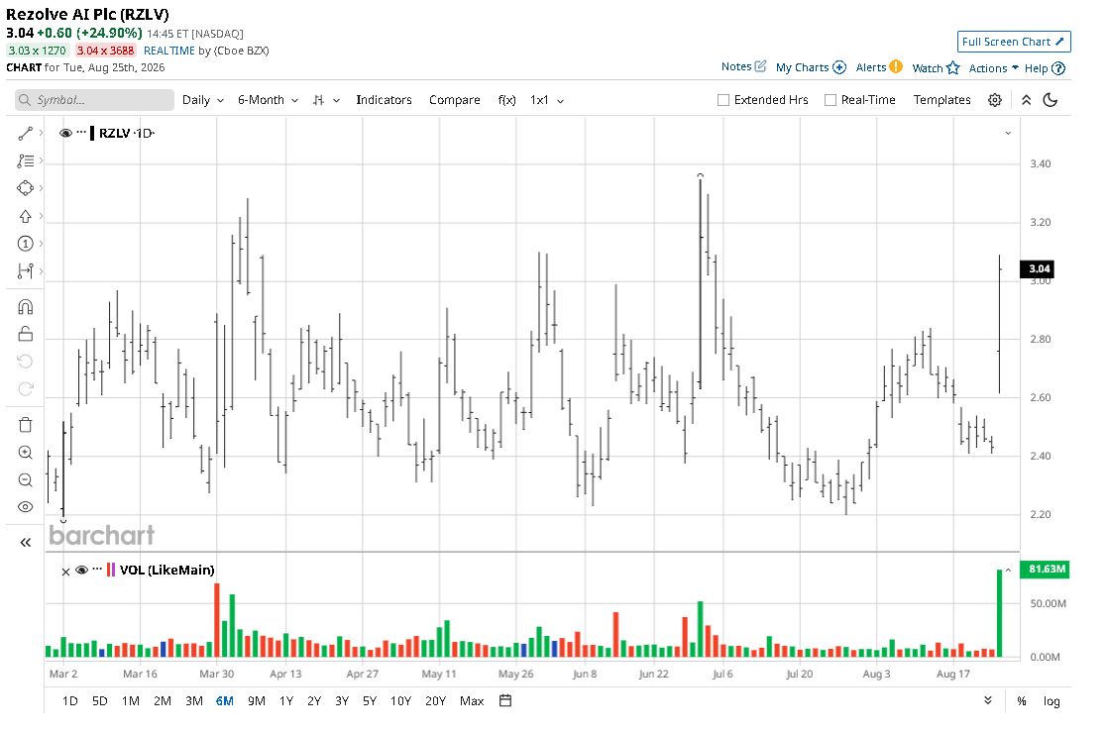Select the Max range tab
This screenshot has height=734, width=1107.
[x=472, y=701]
